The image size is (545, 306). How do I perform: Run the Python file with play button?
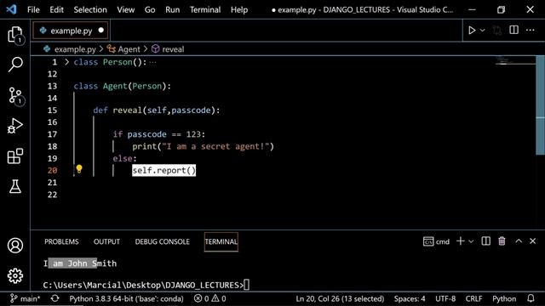pyautogui.click(x=472, y=31)
